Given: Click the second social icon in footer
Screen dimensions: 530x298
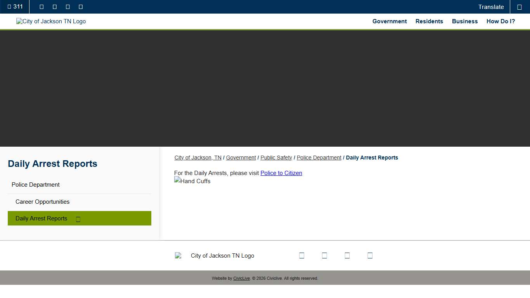Looking at the screenshot, I should pos(324,255).
